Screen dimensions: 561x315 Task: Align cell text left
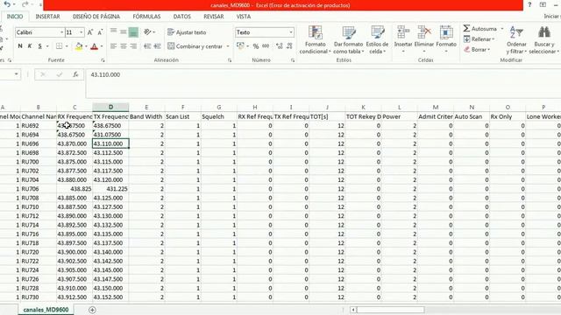point(113,46)
